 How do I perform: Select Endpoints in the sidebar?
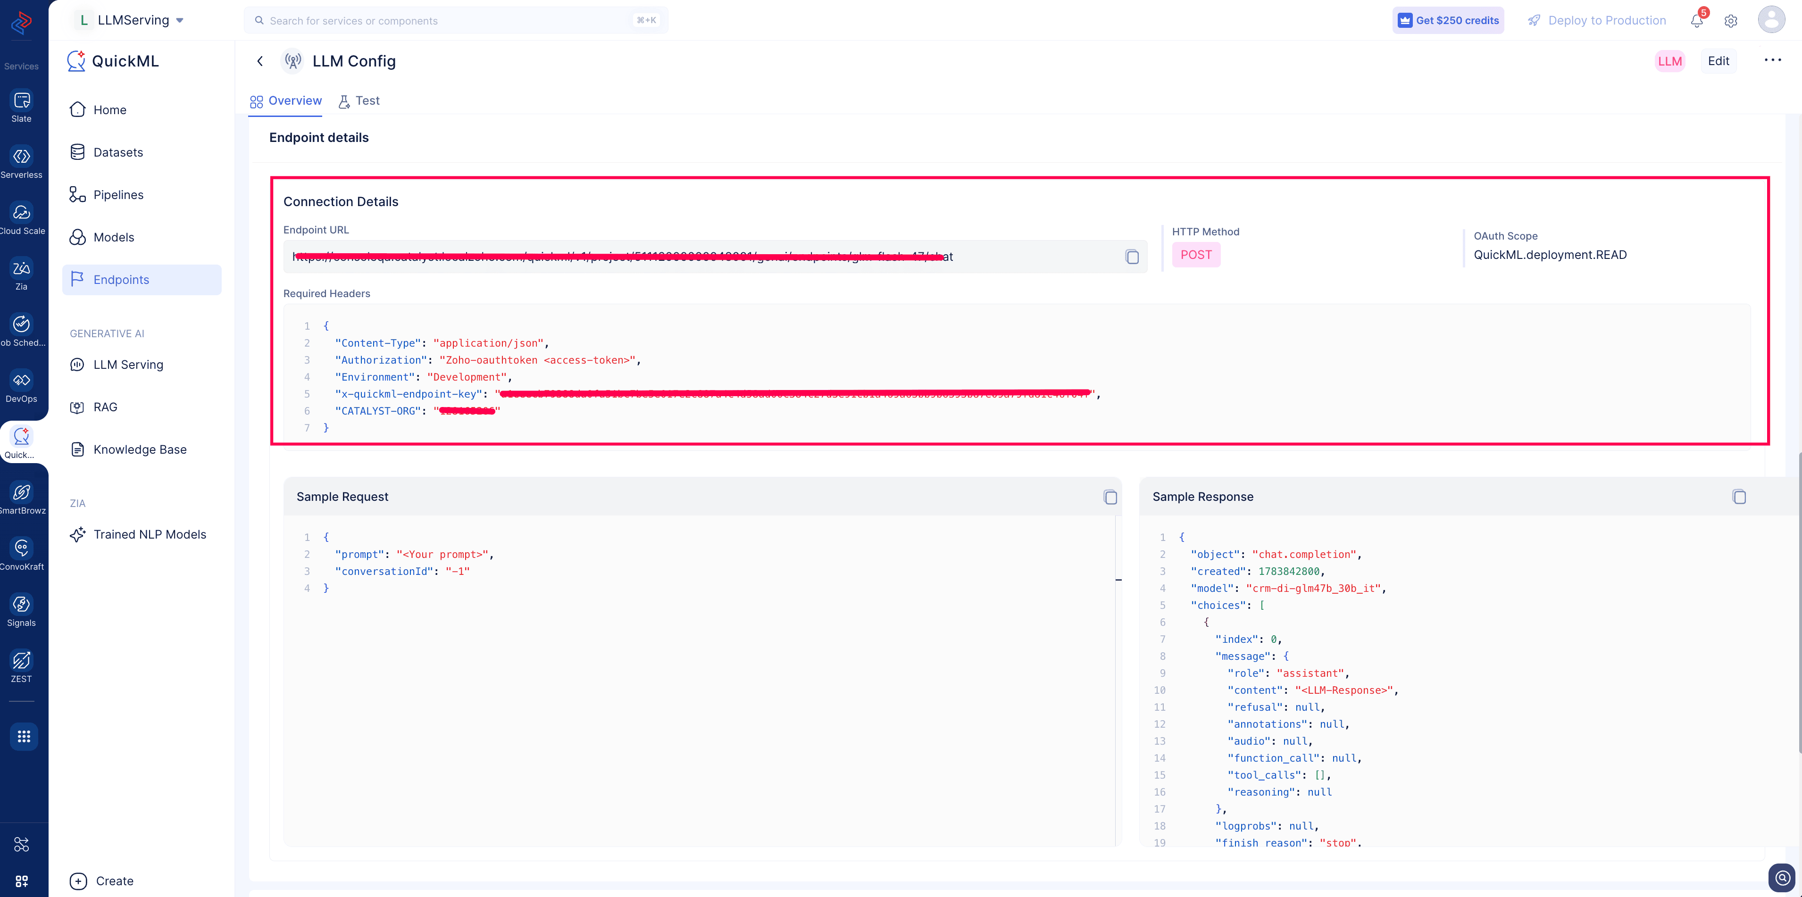(x=142, y=280)
